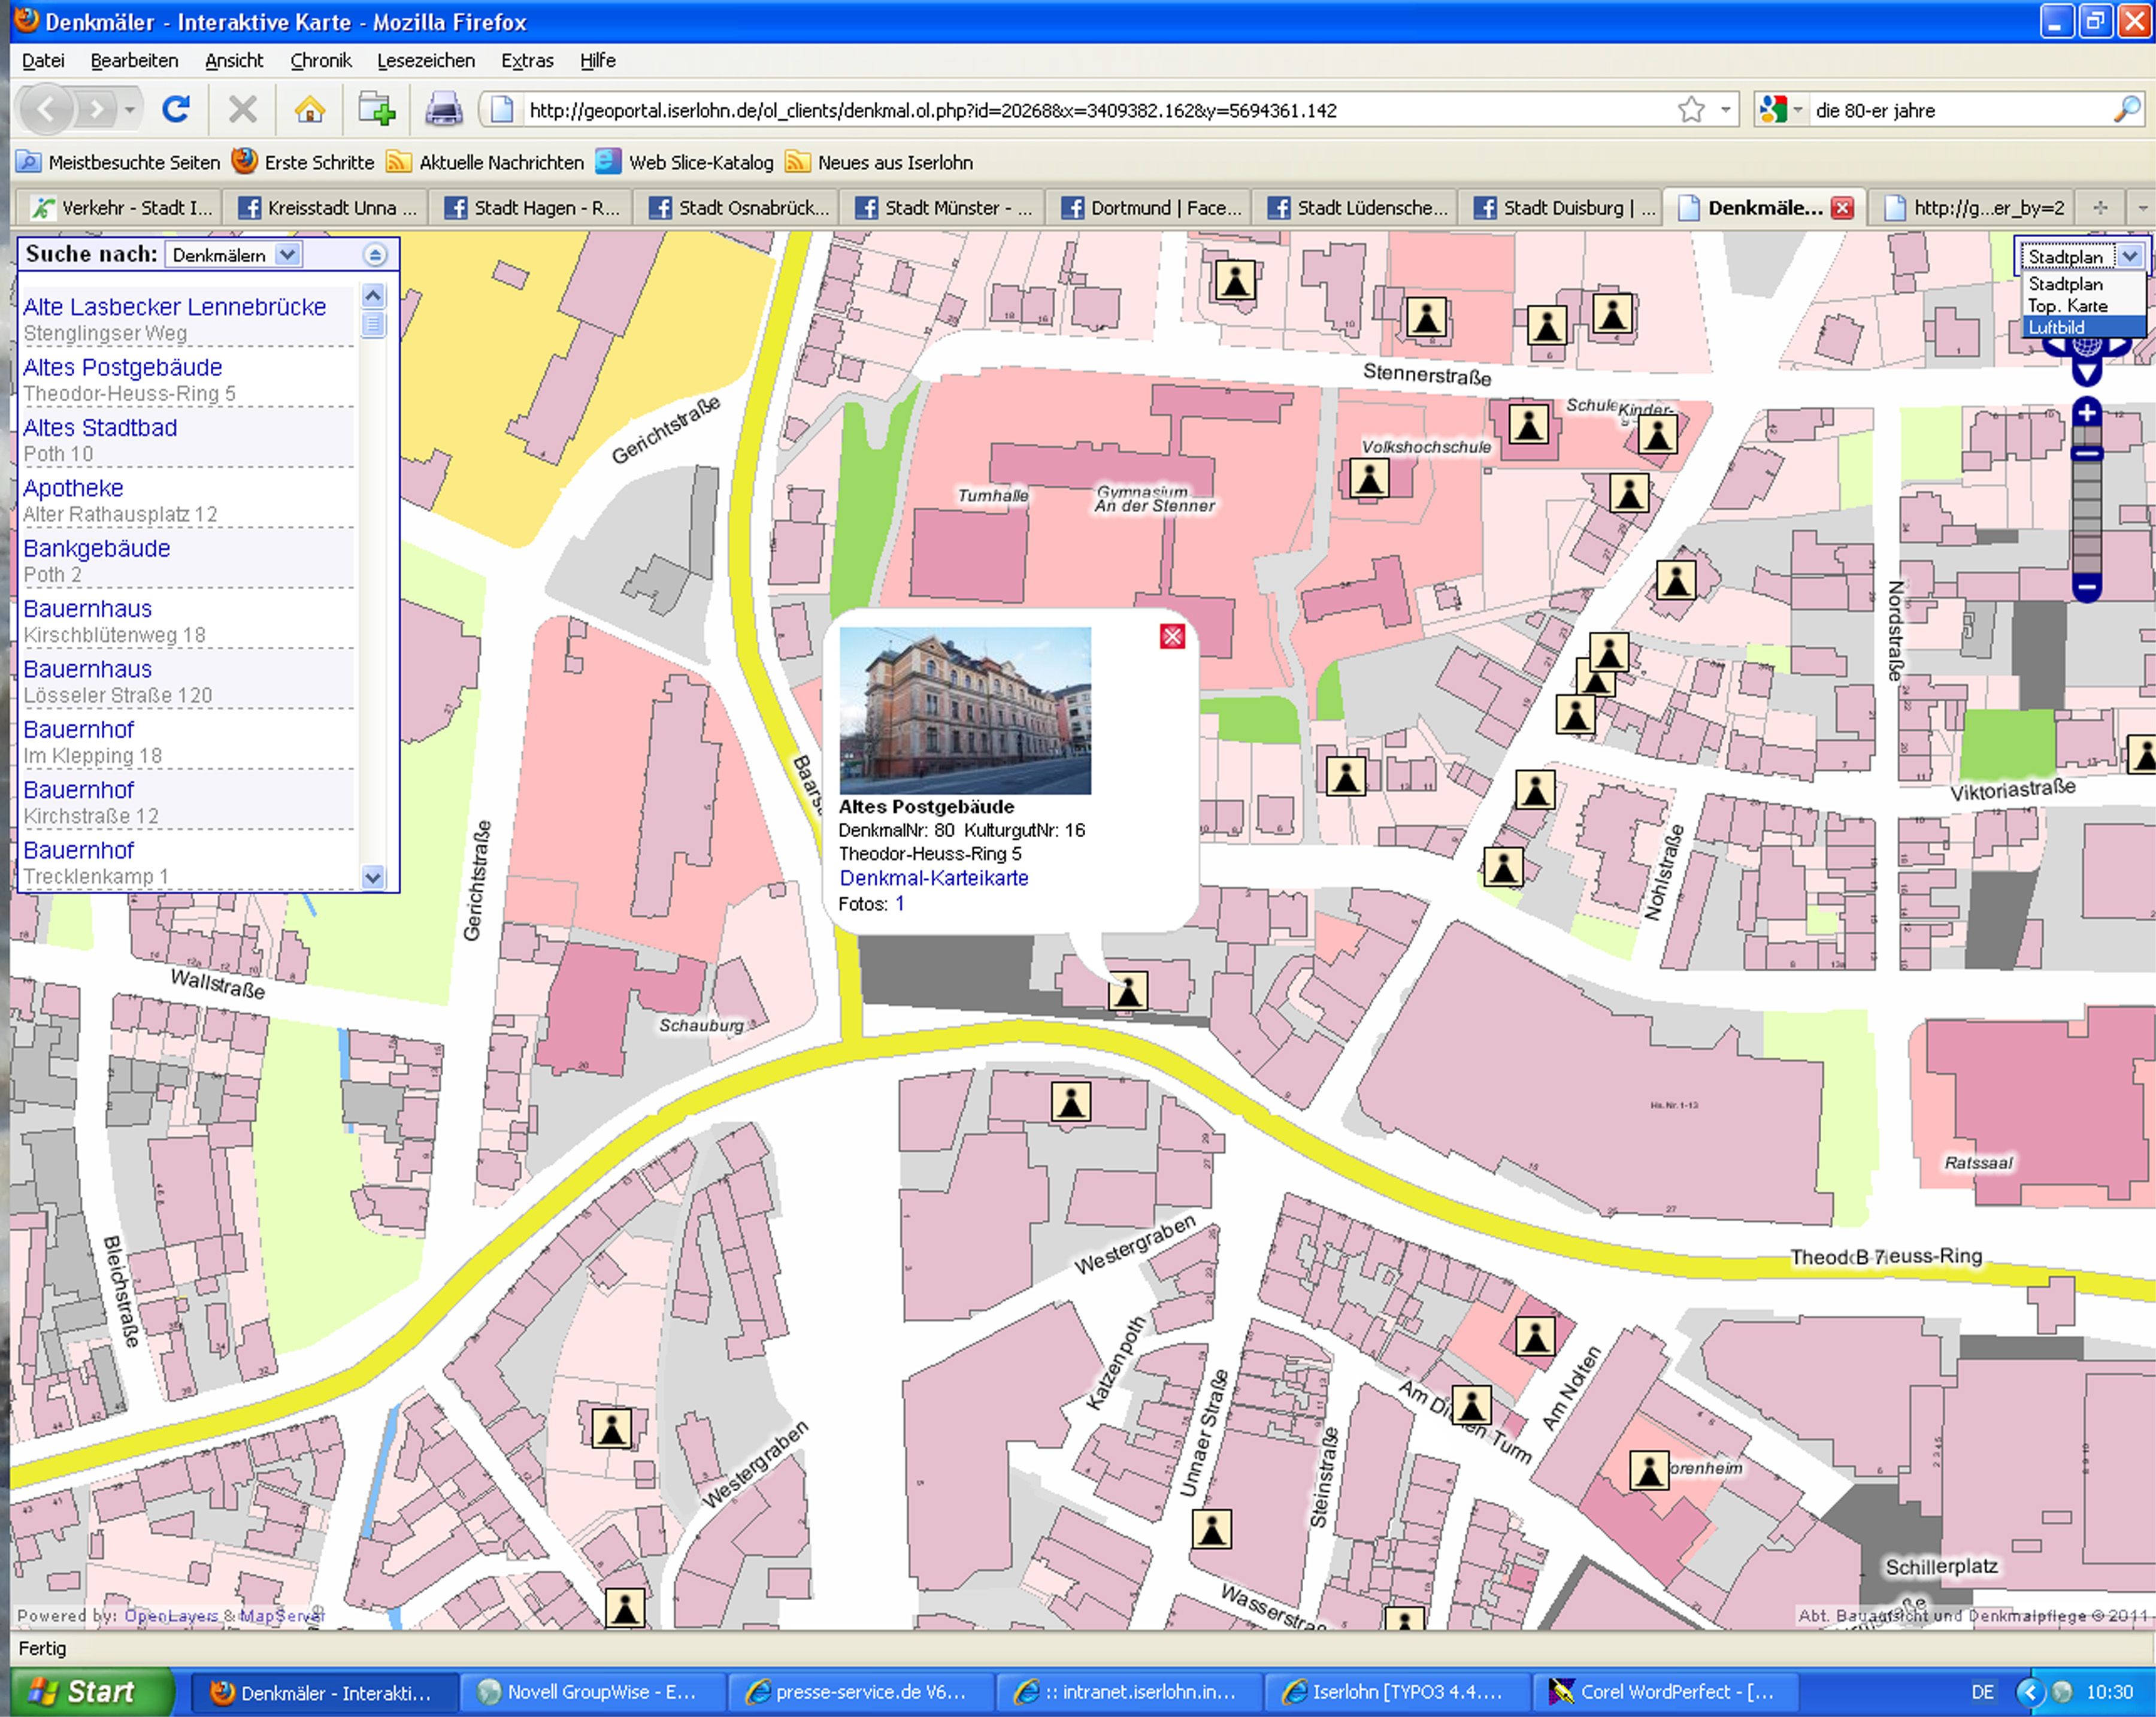The width and height of the screenshot is (2156, 1717).
Task: Click the print icon in the toolbar
Action: (x=443, y=109)
